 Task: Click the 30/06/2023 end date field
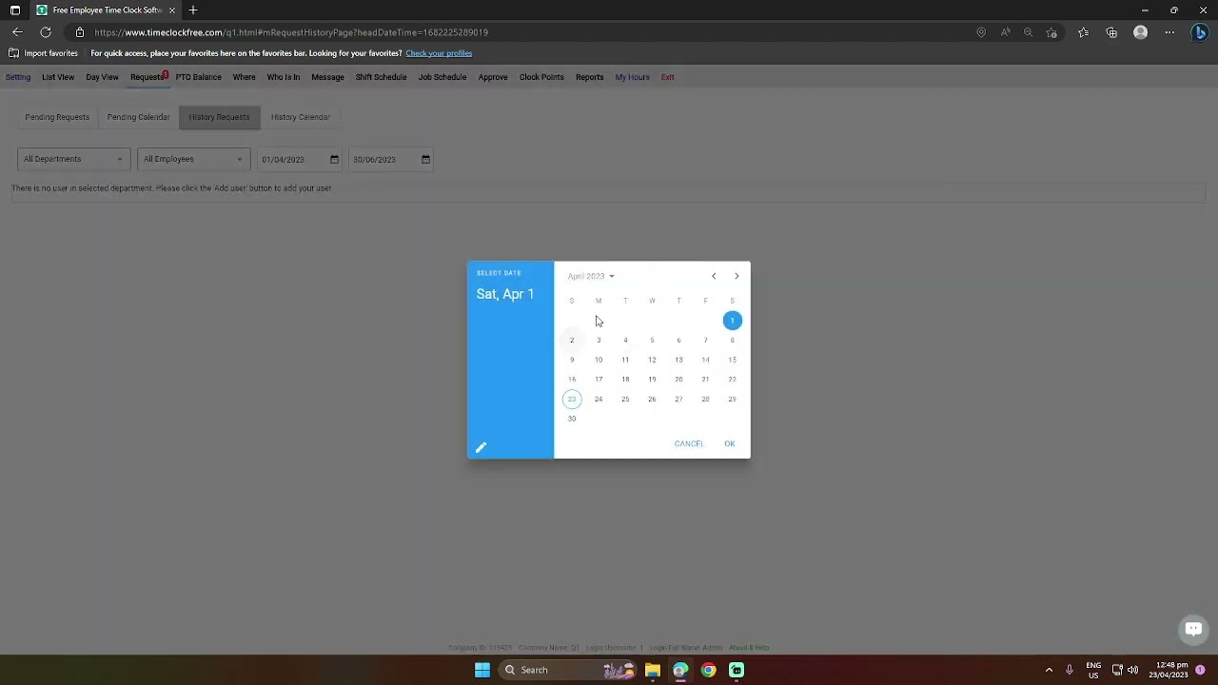391,159
